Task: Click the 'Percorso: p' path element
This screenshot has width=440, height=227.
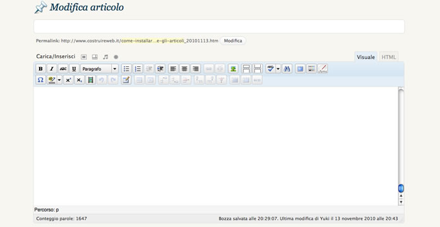Action: pos(47,209)
